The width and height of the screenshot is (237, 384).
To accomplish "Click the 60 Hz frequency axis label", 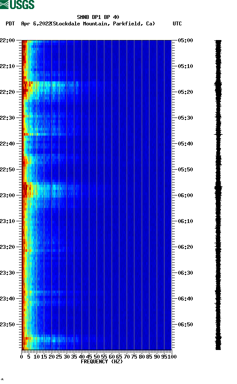I will pos(112,357).
